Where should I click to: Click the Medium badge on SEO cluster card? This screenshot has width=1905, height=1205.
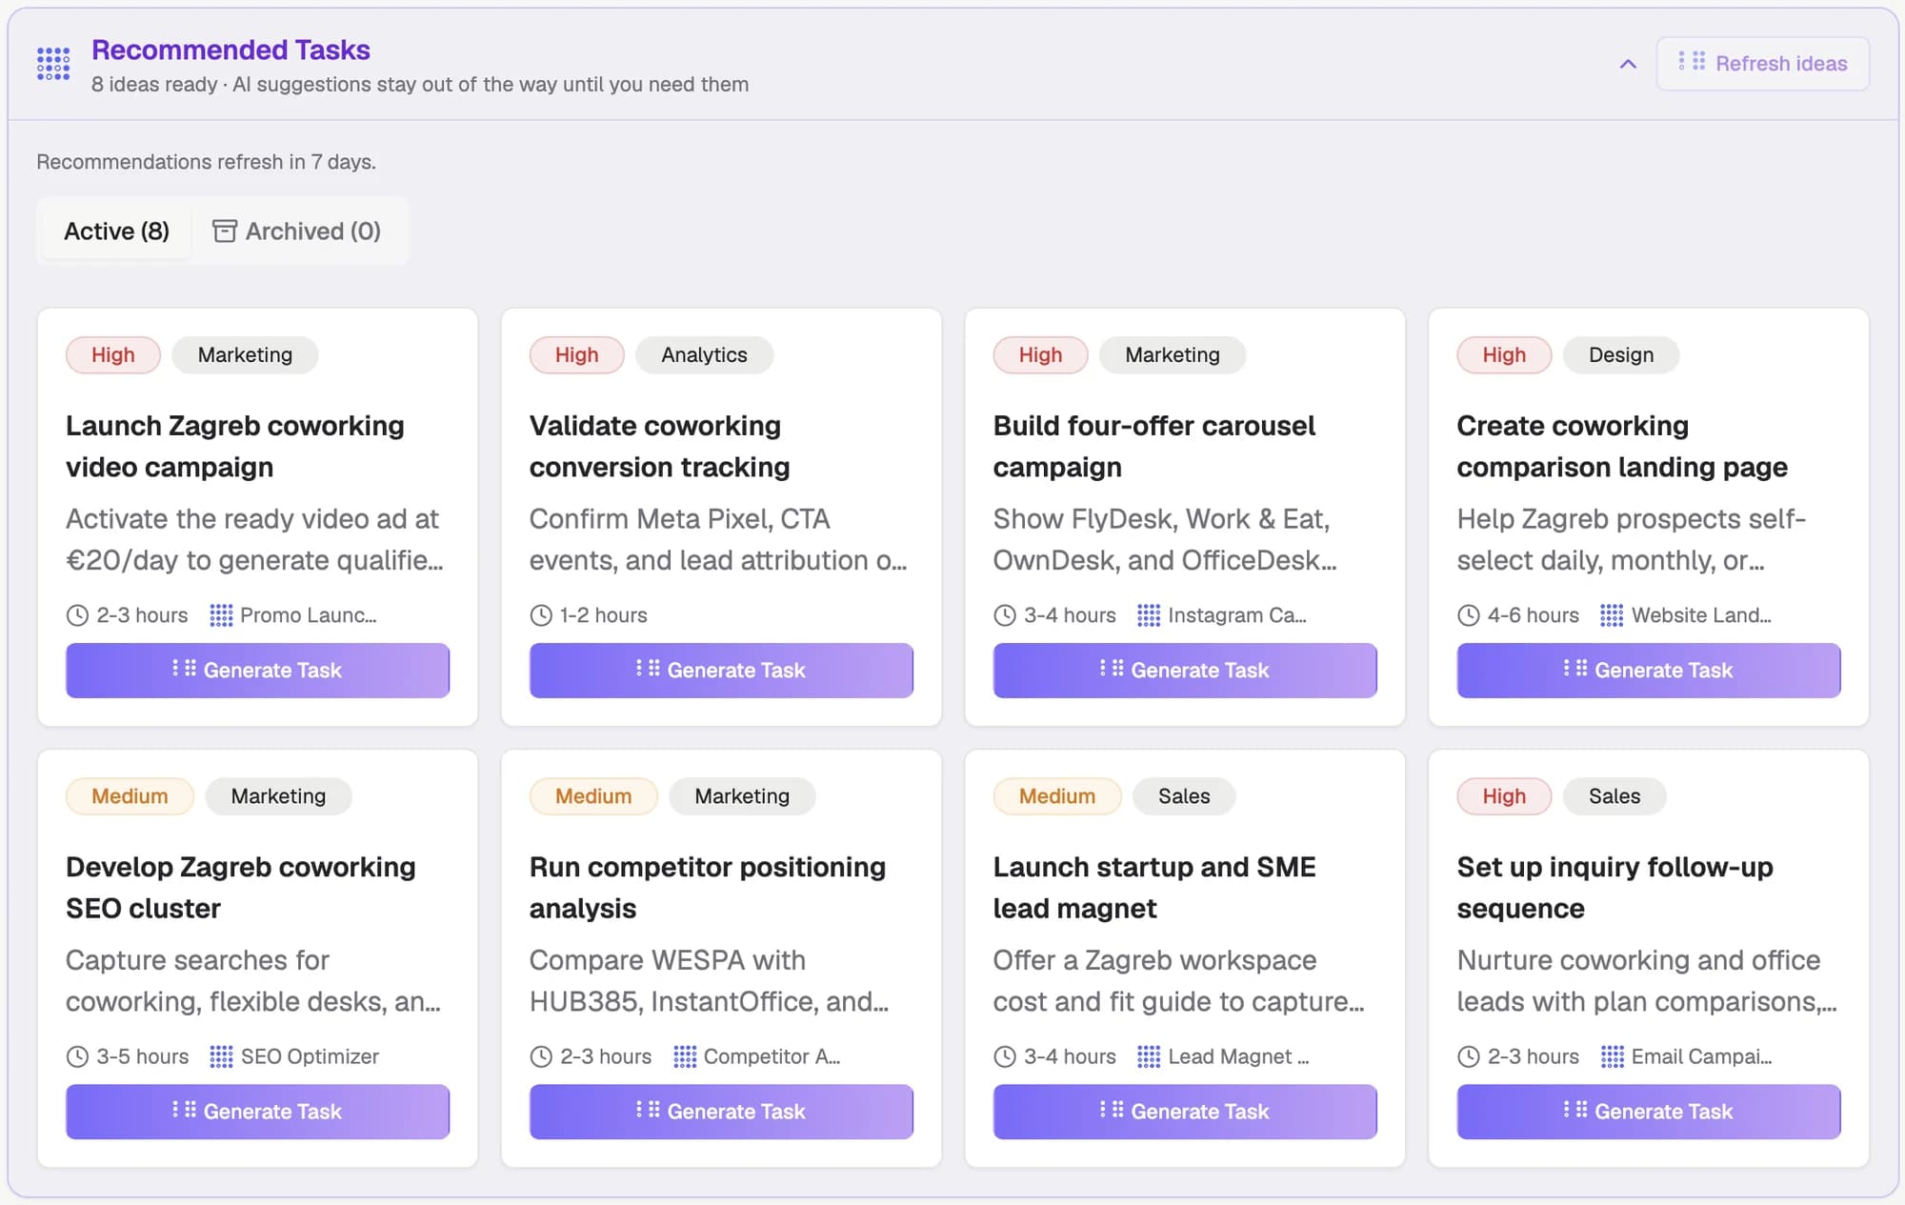pos(130,796)
